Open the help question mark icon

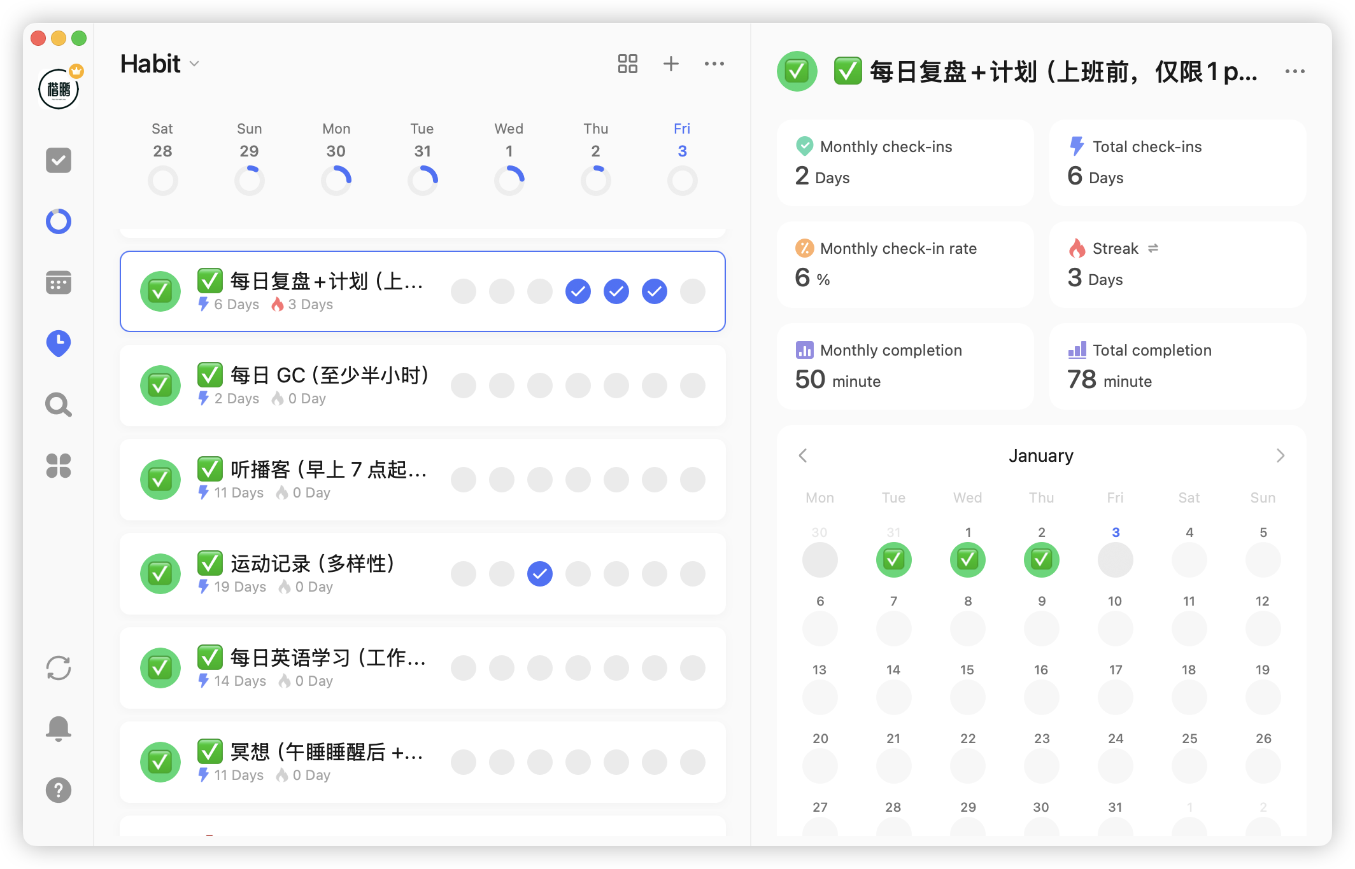[59, 790]
